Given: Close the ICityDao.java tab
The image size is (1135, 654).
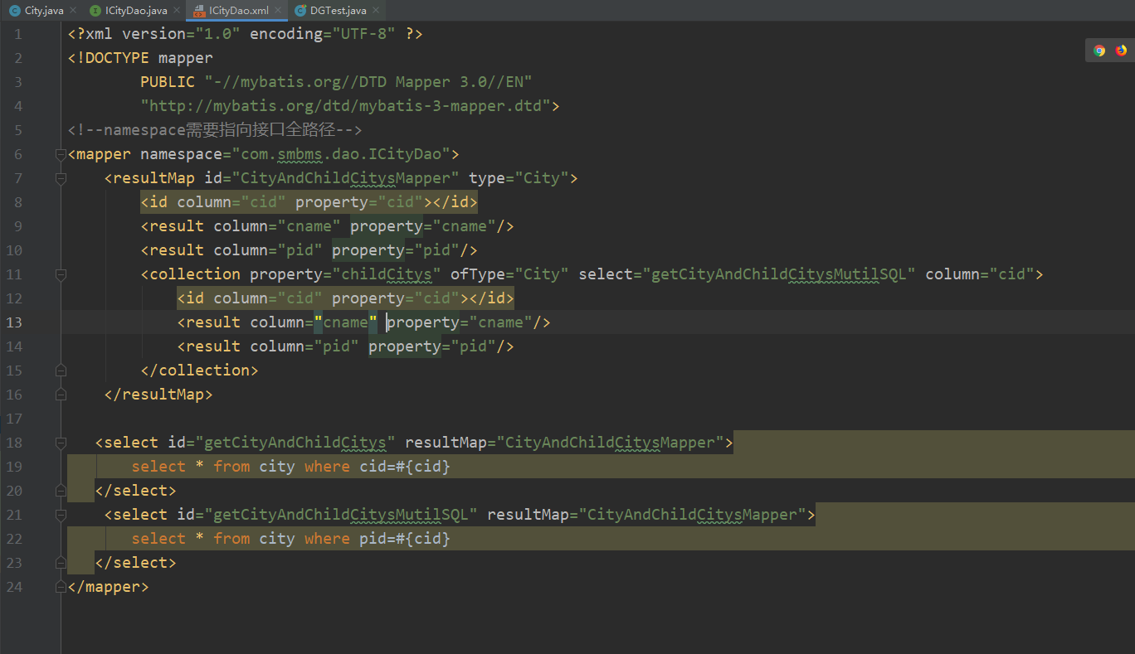Looking at the screenshot, I should [x=176, y=11].
